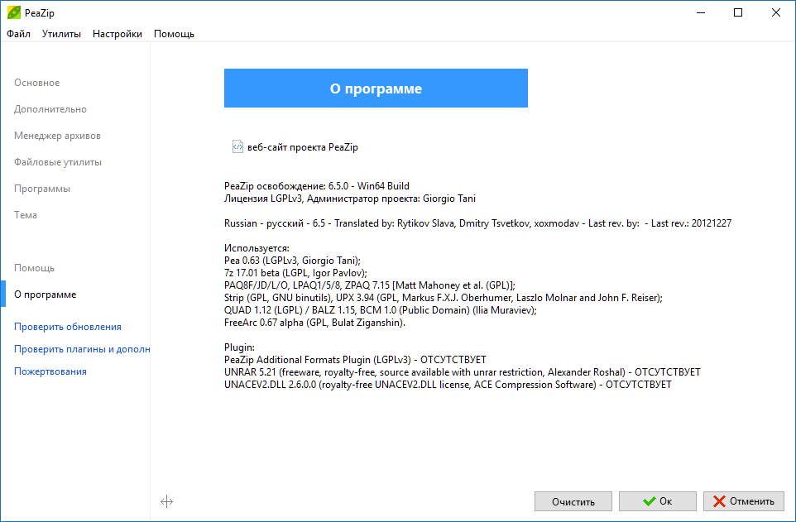
Task: Switch to the Файловые утилиты tab
Action: coord(58,162)
